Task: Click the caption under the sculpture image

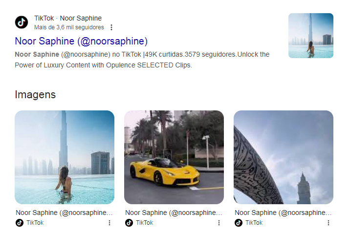Action: 283,213
